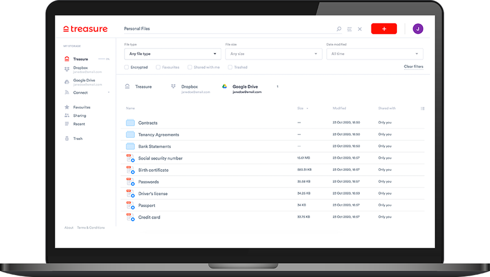
Task: Open the Tenancy Agreements folder
Action: coord(272,135)
